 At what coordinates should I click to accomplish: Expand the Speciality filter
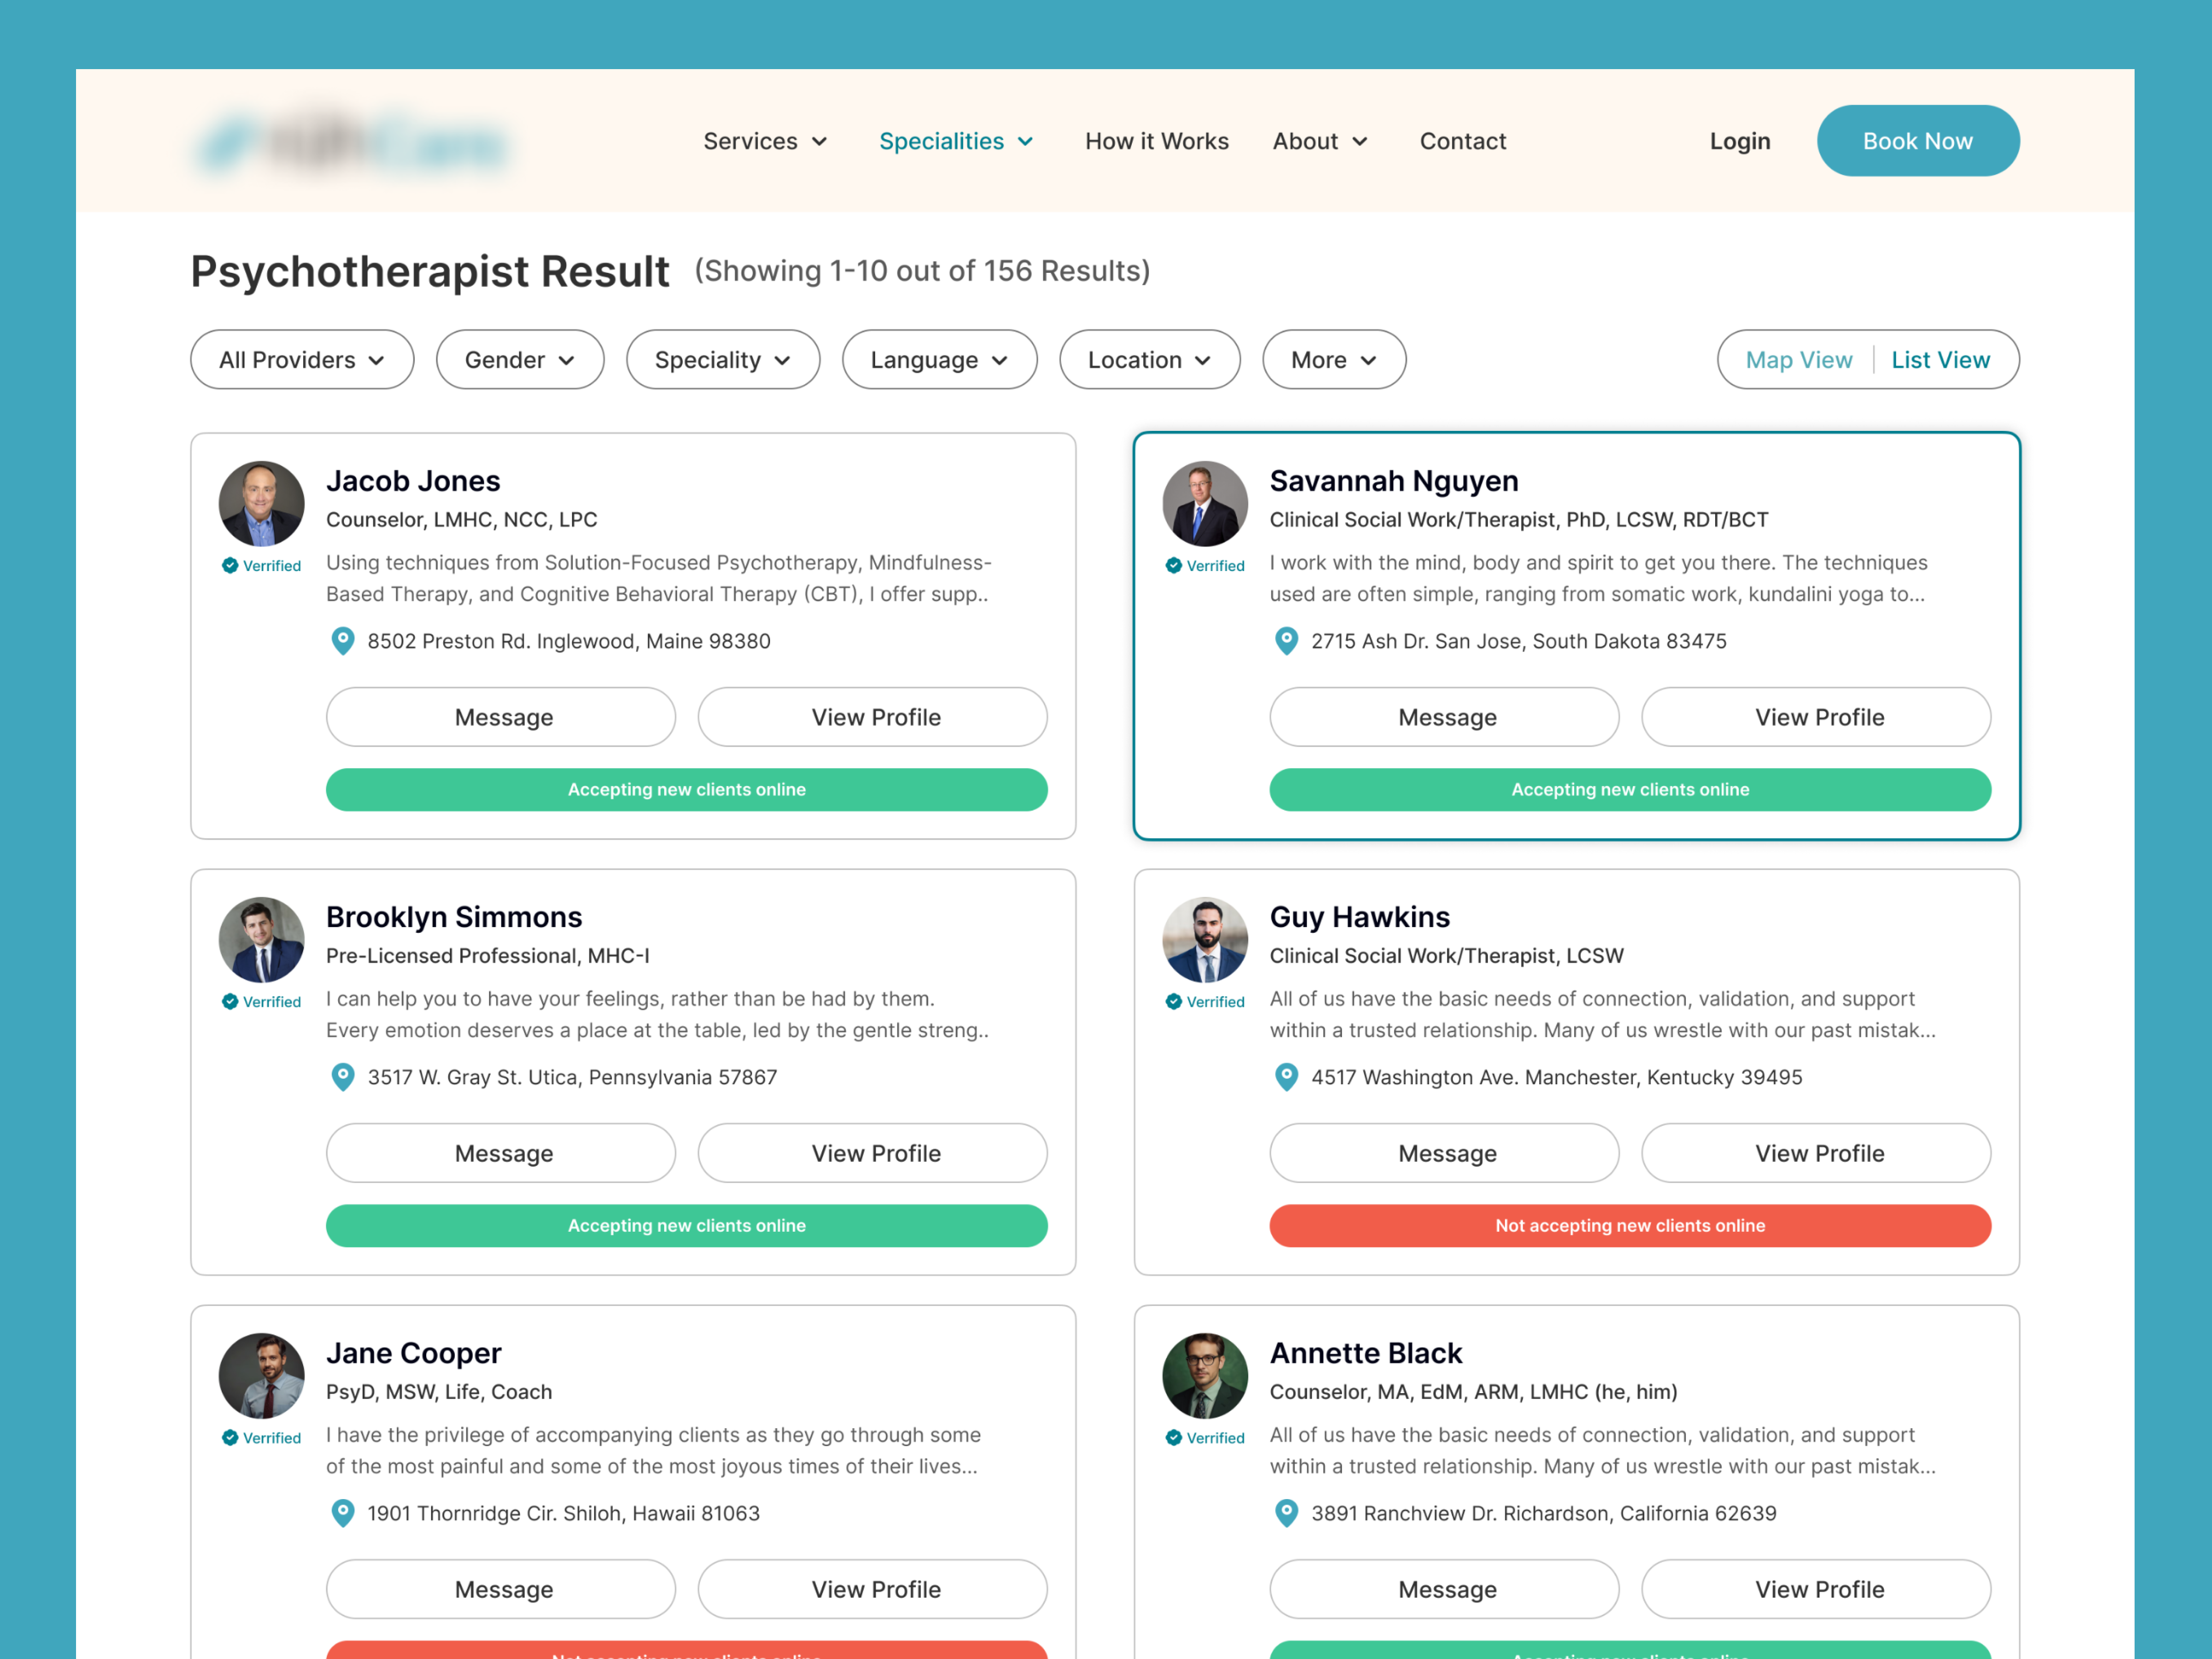[x=723, y=359]
